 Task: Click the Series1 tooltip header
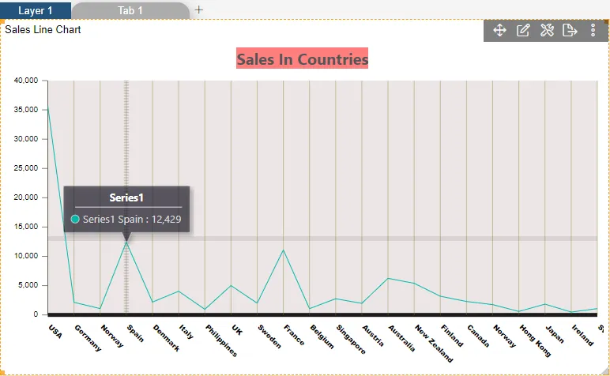click(126, 197)
